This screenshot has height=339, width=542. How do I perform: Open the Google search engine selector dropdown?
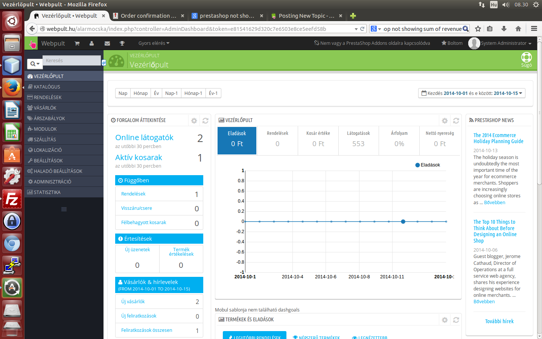[x=376, y=29]
